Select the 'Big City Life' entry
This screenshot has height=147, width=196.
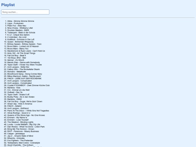pos(24,124)
